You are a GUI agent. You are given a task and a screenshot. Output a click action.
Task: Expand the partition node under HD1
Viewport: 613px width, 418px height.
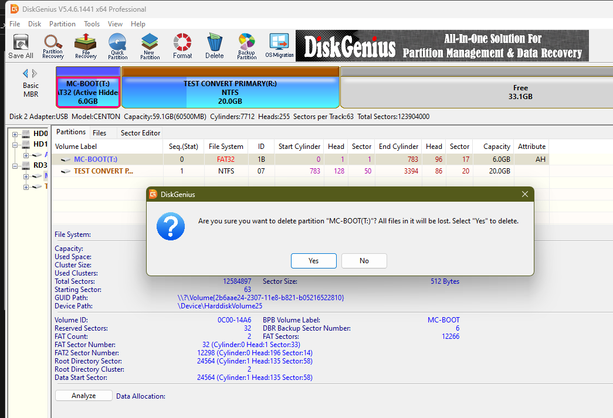tap(26, 155)
